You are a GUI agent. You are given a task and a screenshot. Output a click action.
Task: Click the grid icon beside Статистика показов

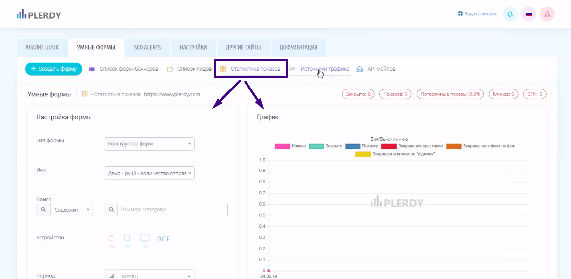(x=223, y=69)
